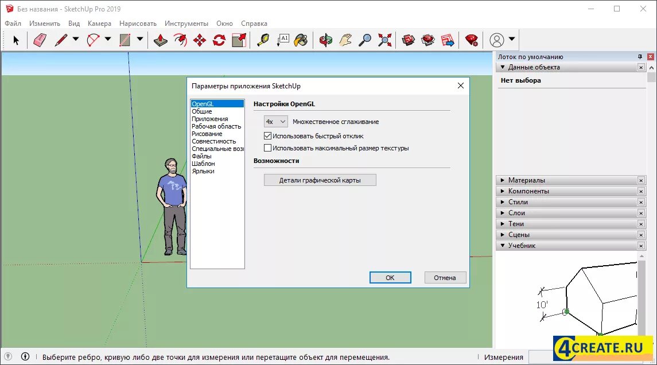This screenshot has height=365, width=657.
Task: Activate the Zoom magnifier tool
Action: (x=365, y=40)
